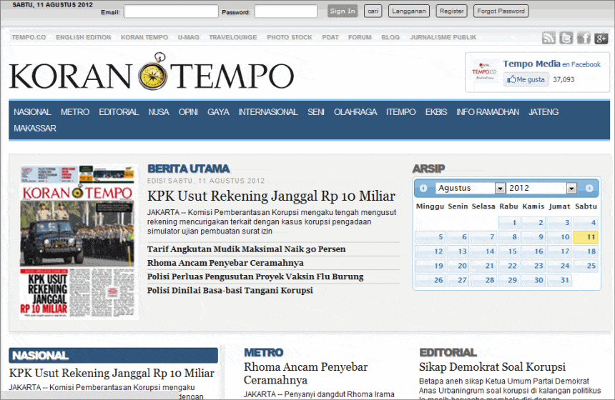Viewport: 615px width, 400px height.
Task: Open Polisi Dinilai Basa-basi Tangani Korupsi article
Action: click(x=230, y=290)
